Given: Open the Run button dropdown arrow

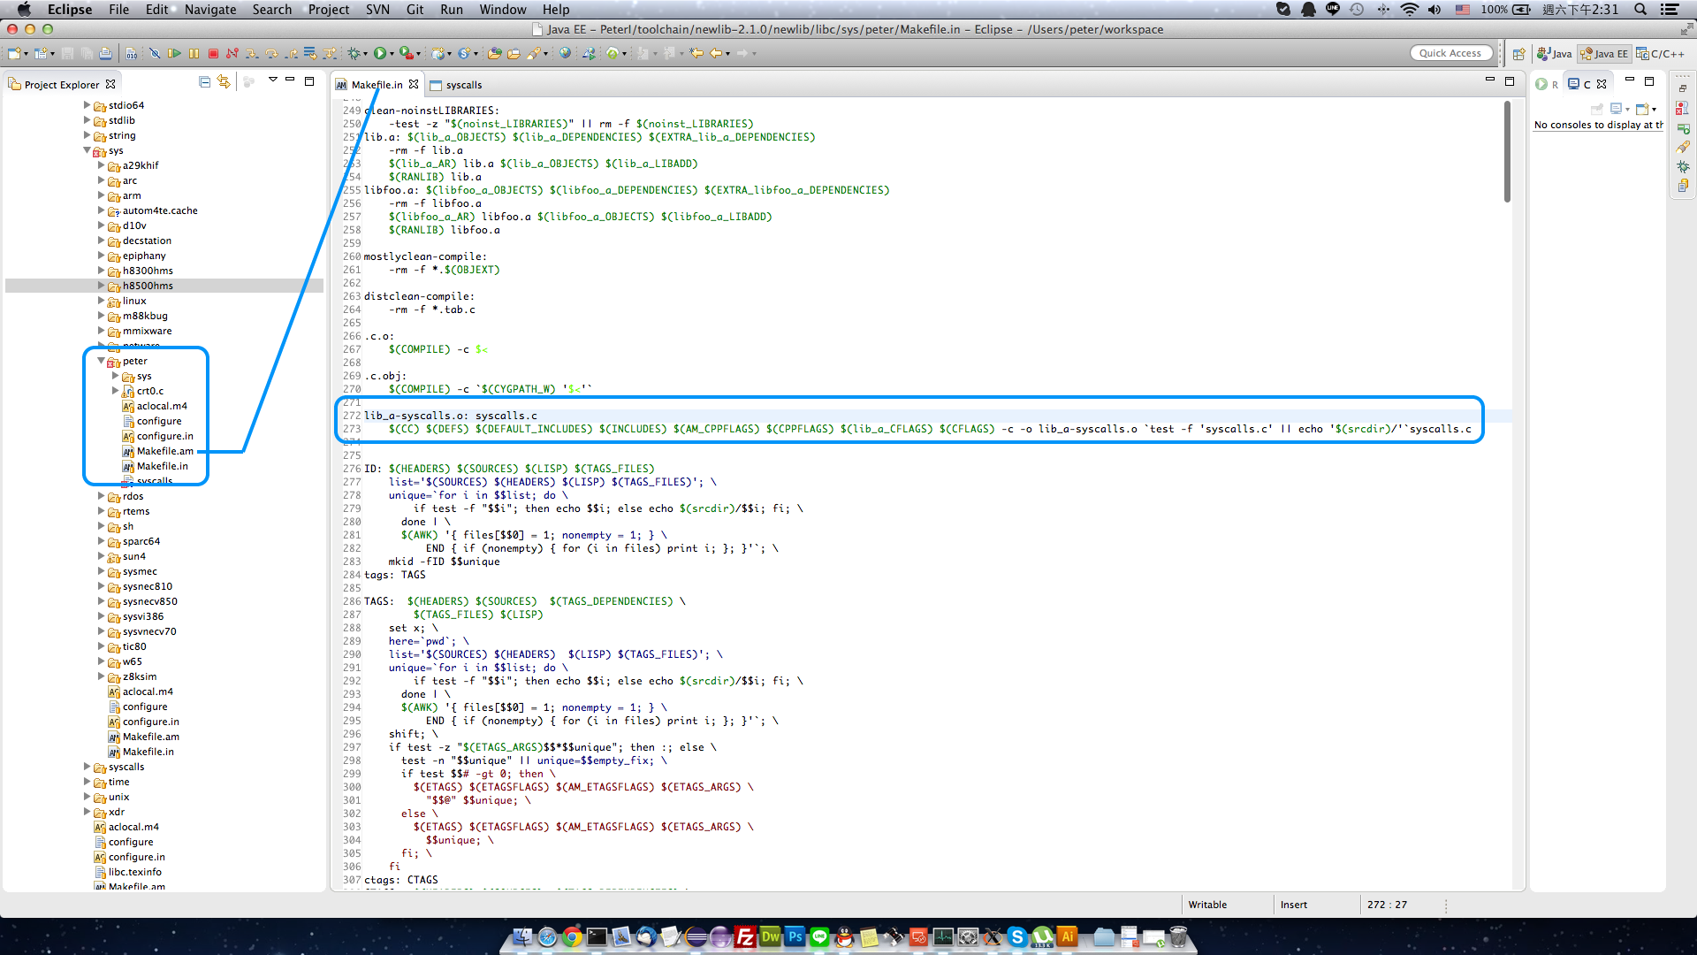Looking at the screenshot, I should (392, 54).
